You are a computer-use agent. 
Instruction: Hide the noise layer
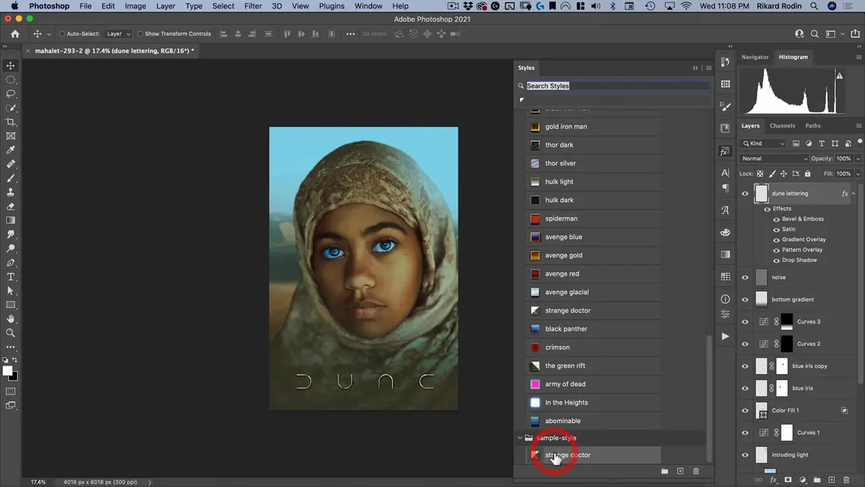click(x=745, y=277)
